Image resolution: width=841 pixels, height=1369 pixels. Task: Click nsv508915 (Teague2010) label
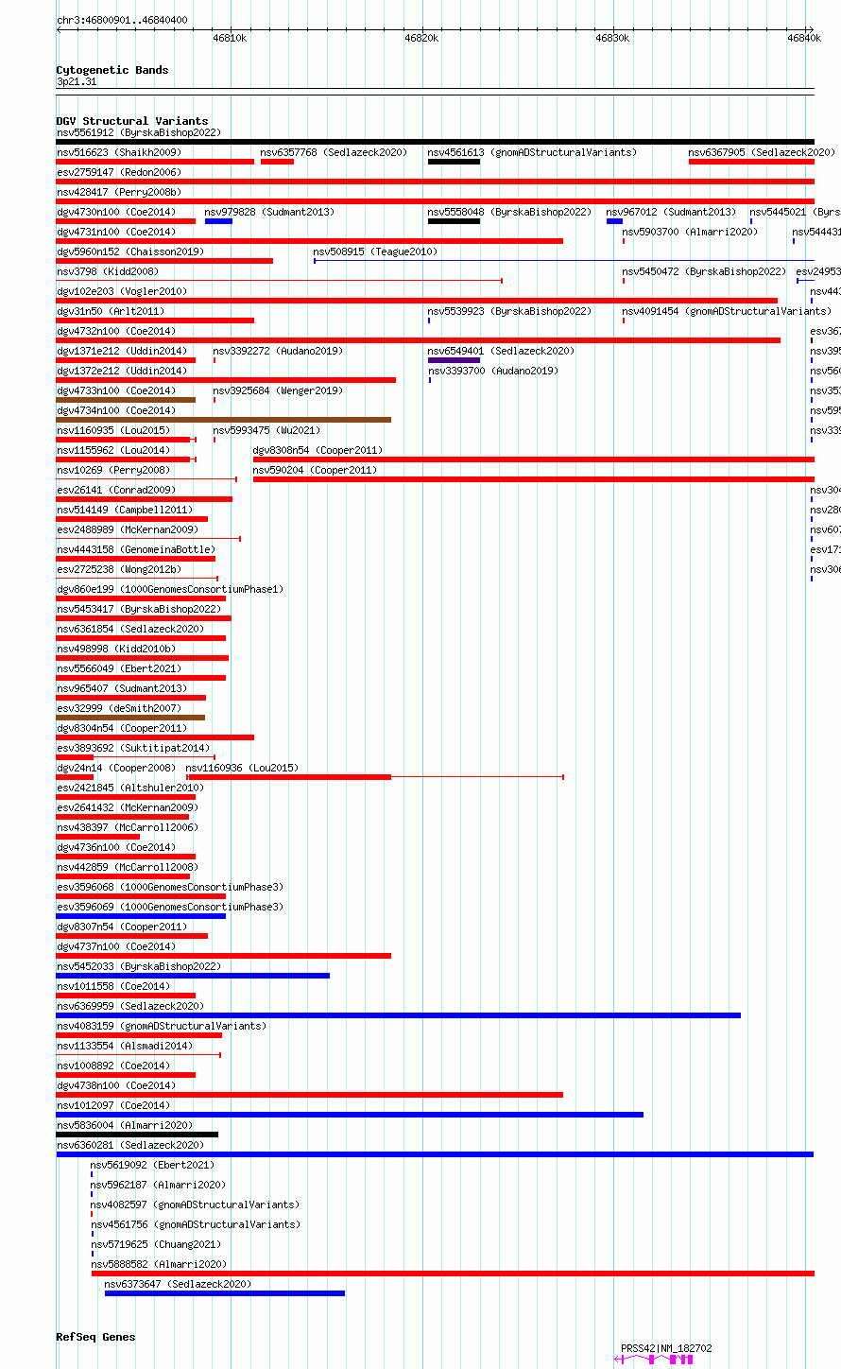[x=375, y=251]
